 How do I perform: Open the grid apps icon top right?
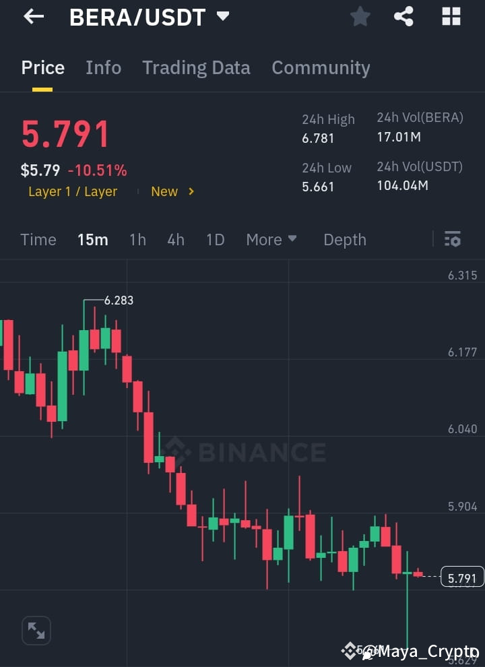450,16
